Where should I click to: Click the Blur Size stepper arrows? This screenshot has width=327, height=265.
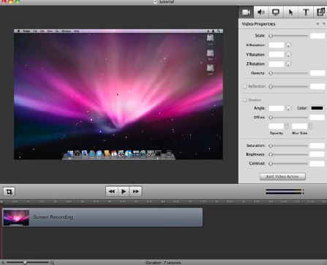tap(310, 126)
